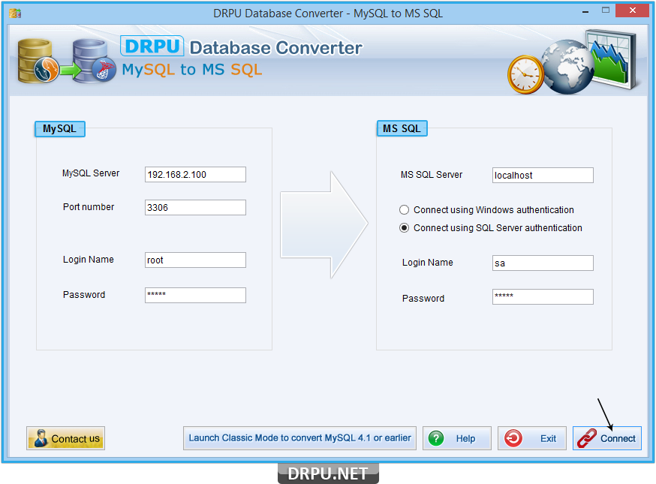The width and height of the screenshot is (656, 484).
Task: Click the Contact us person icon
Action: (x=41, y=438)
